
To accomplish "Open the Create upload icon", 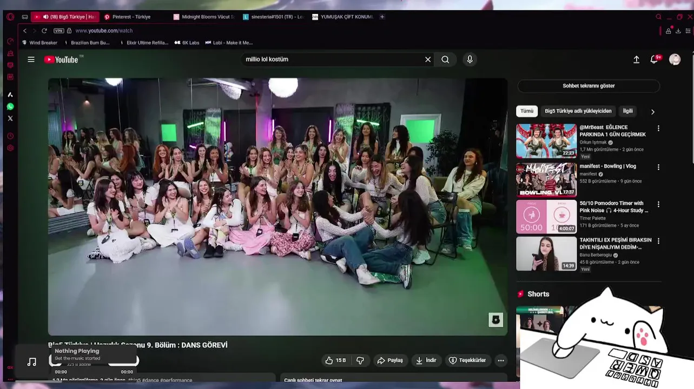I will 636,59.
